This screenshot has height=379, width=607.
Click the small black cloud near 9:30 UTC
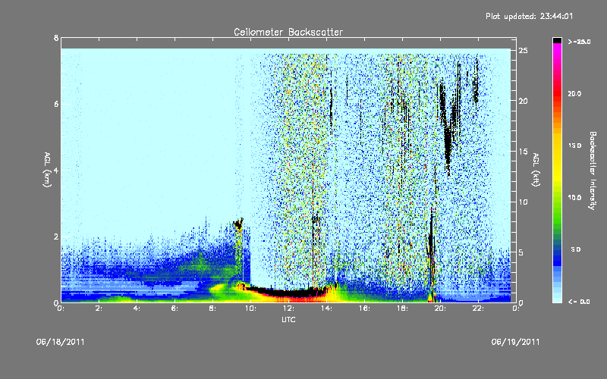tap(238, 223)
